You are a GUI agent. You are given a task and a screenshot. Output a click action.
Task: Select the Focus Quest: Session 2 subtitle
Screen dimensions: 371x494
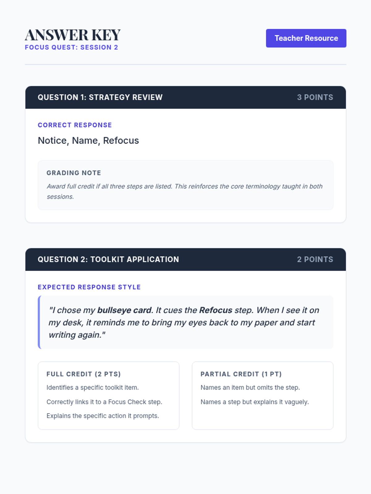coord(71,48)
